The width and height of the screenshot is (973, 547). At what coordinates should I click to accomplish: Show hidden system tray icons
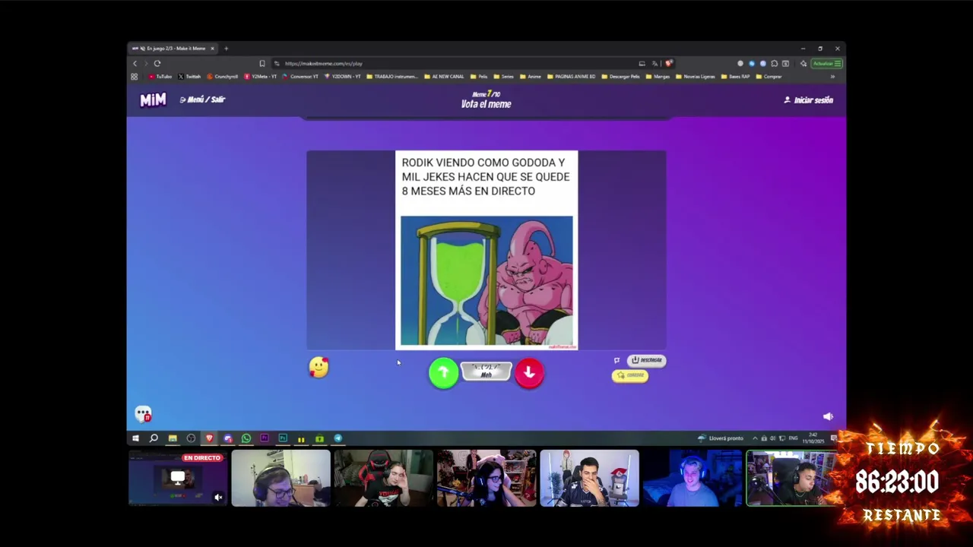tap(755, 438)
